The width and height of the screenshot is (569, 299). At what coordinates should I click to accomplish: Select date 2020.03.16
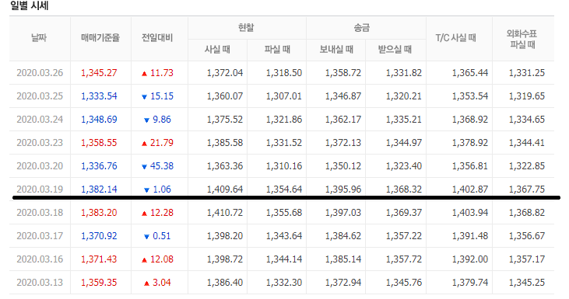coord(40,259)
